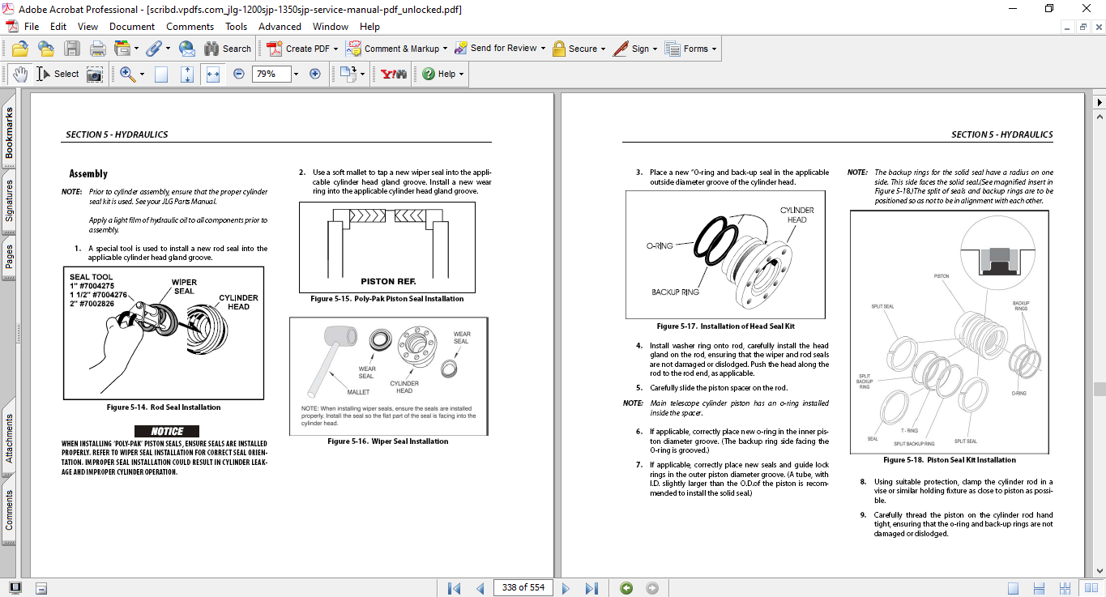Open the Pages side panel tab

coord(9,257)
